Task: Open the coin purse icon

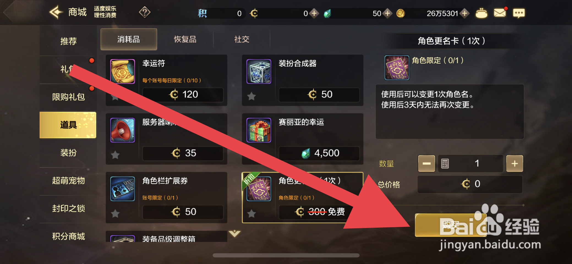Action: click(481, 13)
